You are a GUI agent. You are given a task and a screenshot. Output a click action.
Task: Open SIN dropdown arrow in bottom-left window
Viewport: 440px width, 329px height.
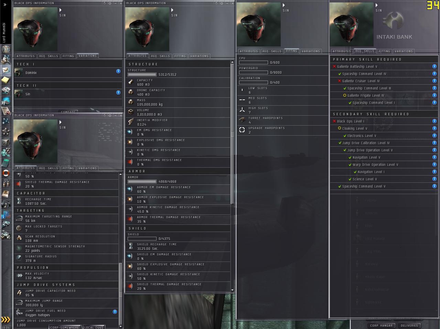61,122
